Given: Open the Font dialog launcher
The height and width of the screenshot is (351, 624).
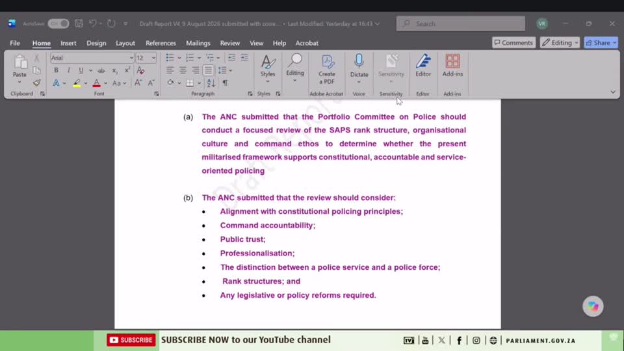Looking at the screenshot, I should click(157, 94).
